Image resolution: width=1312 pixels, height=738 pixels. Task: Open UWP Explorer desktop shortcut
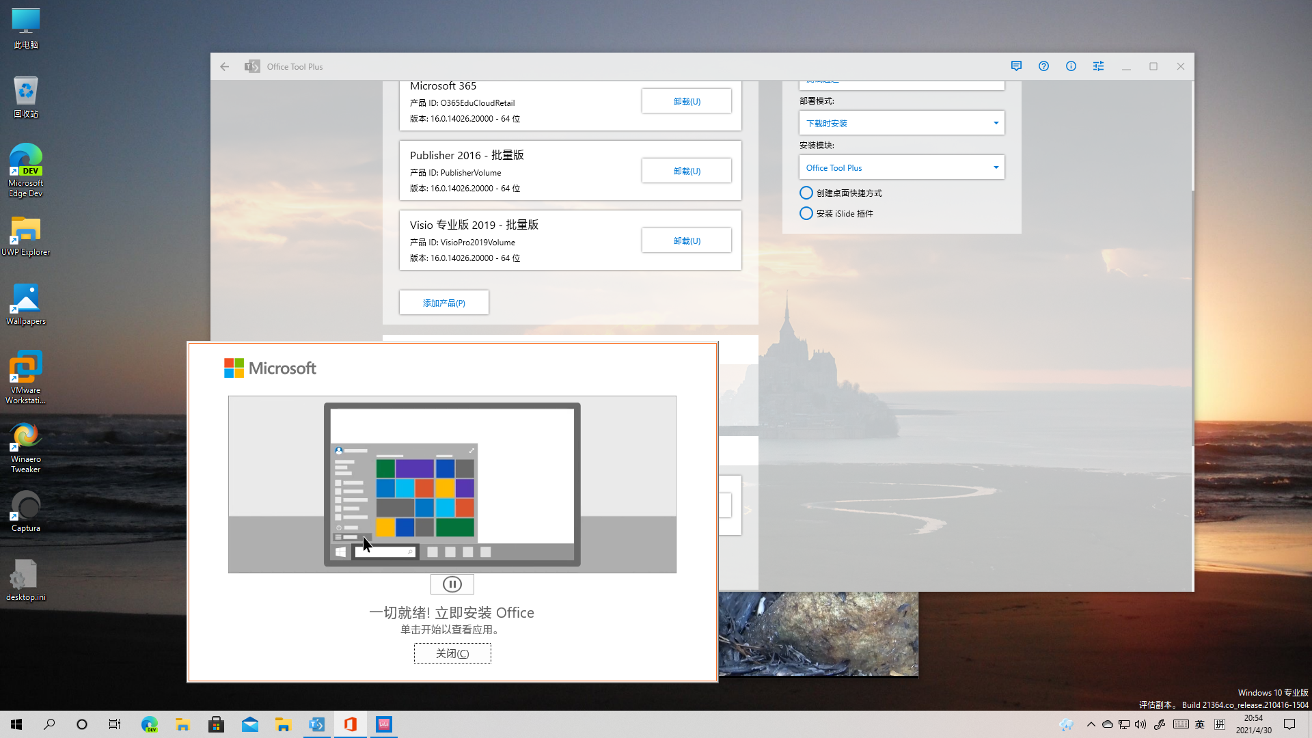click(26, 236)
